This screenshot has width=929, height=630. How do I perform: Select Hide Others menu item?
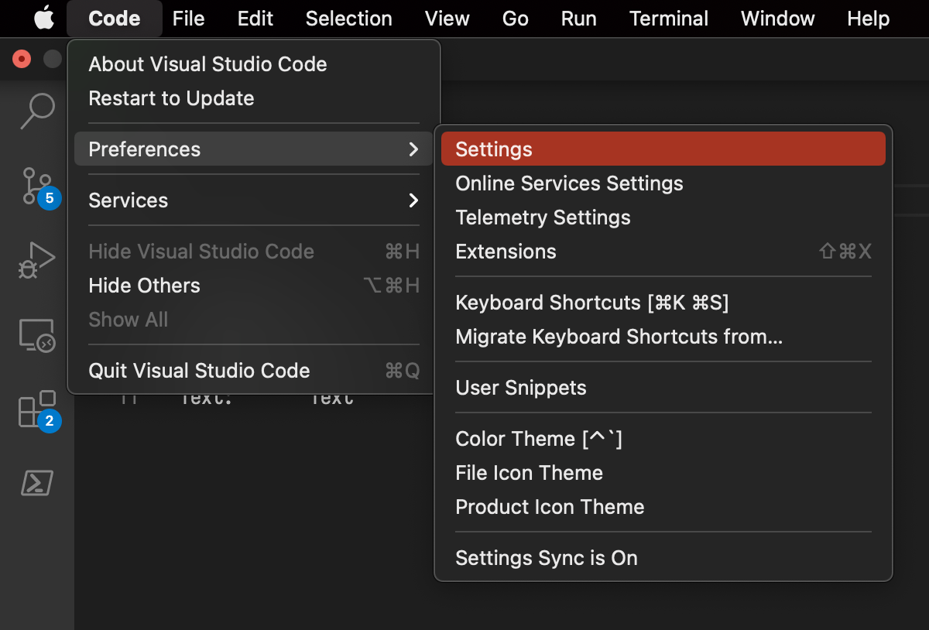click(x=254, y=286)
